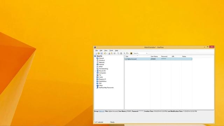The height and width of the screenshot is (126, 224).
Task: Click the Find magnifier toolbar icon
Action: click(x=125, y=53)
